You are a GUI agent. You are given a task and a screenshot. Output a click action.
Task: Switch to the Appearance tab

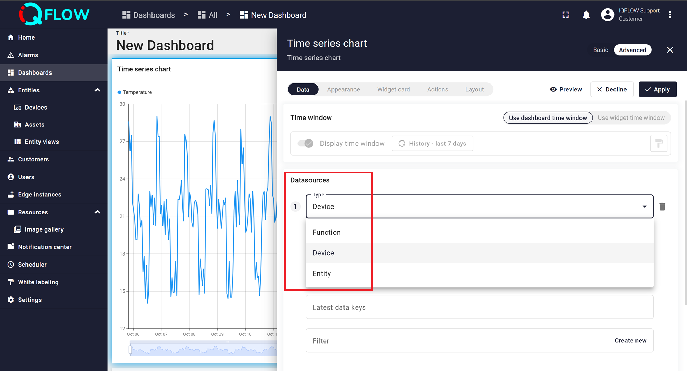click(343, 89)
